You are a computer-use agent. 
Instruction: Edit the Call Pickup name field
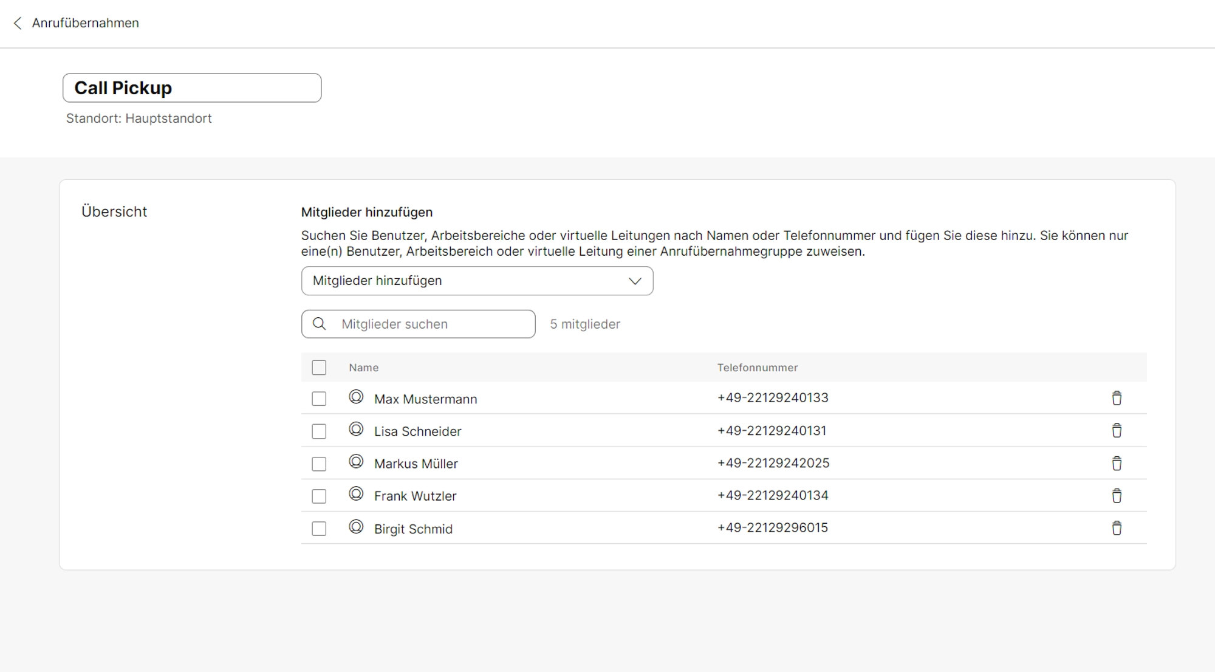click(x=192, y=88)
